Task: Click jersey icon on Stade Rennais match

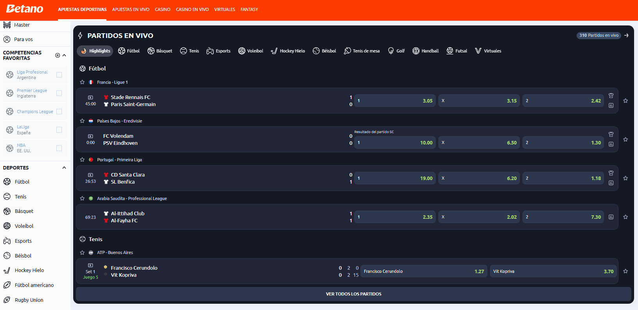Action: (611, 96)
